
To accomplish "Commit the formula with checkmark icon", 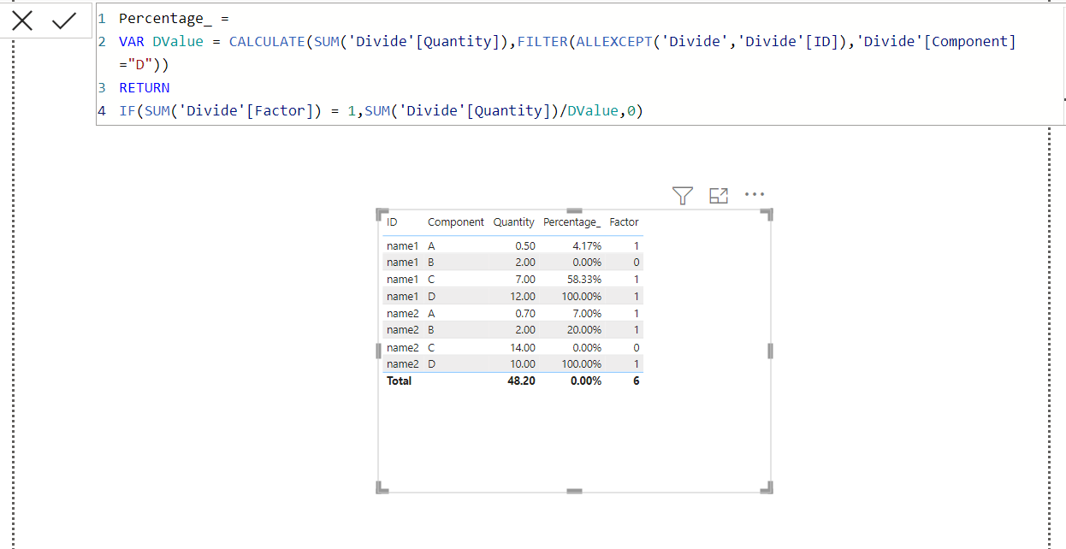I will click(64, 21).
